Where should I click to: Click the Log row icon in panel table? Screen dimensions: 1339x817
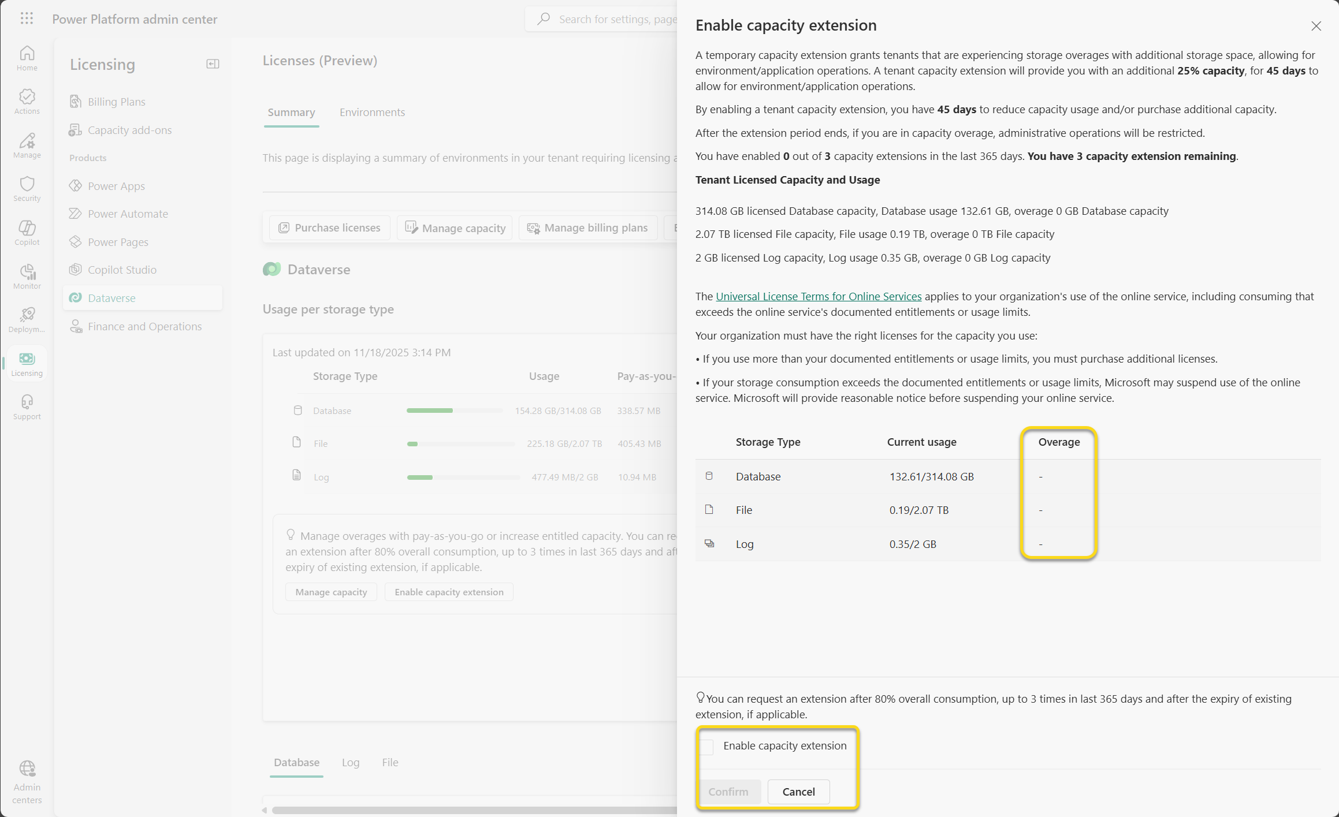pos(709,544)
